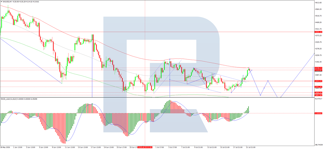Select the 4043.23 red price level tag
The width and height of the screenshot is (323, 149).
click(x=318, y=81)
